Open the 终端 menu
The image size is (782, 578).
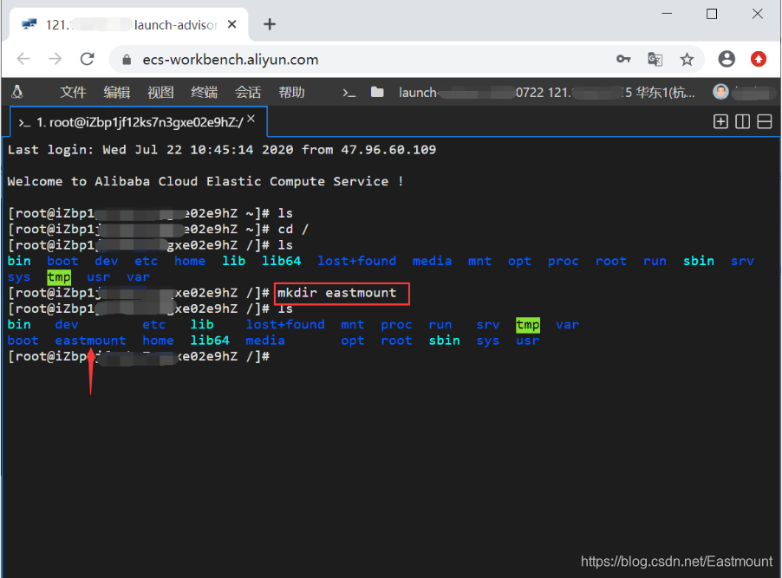point(204,92)
